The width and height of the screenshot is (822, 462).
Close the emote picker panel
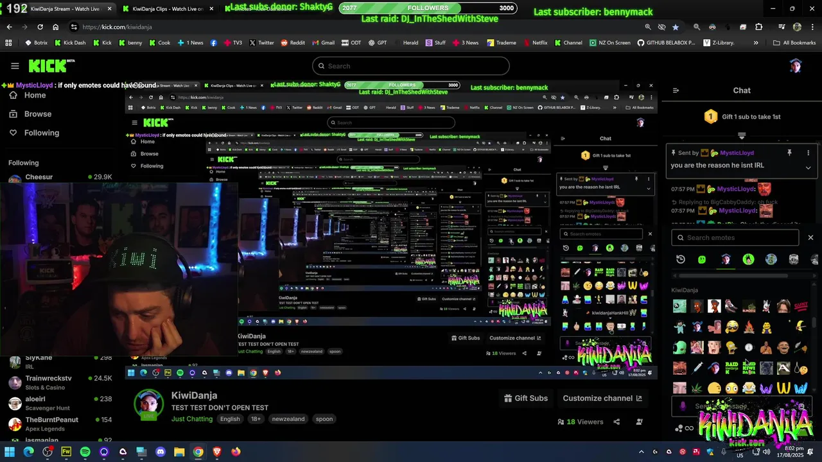pos(810,237)
